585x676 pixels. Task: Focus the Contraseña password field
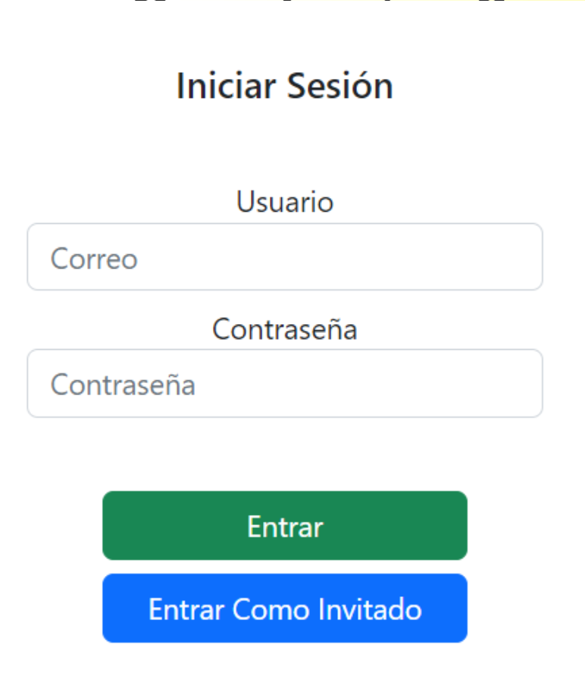[285, 383]
